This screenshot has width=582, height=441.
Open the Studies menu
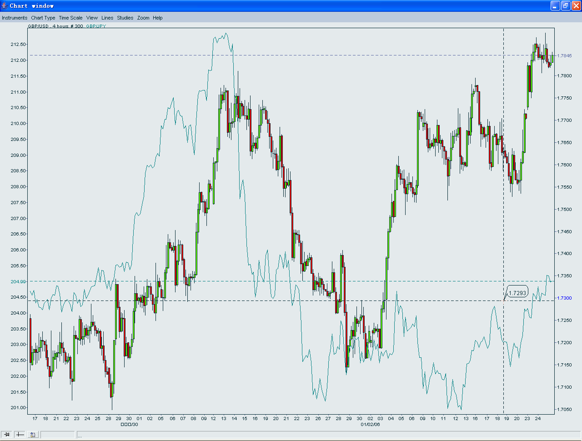[x=125, y=18]
